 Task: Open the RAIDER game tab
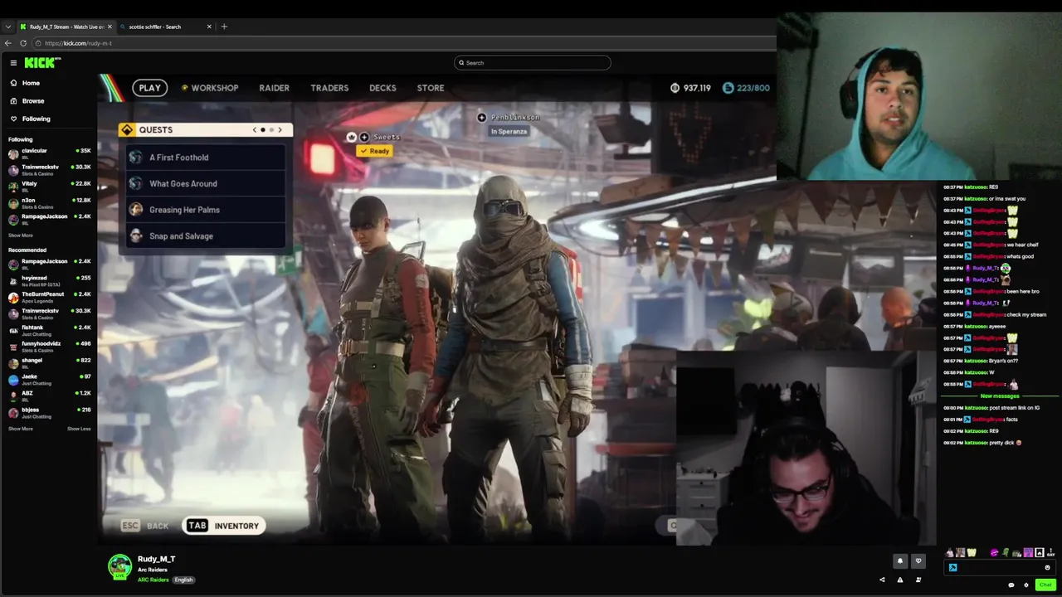[x=274, y=88]
